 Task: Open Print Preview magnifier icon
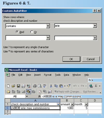pyautogui.click(x=40, y=86)
